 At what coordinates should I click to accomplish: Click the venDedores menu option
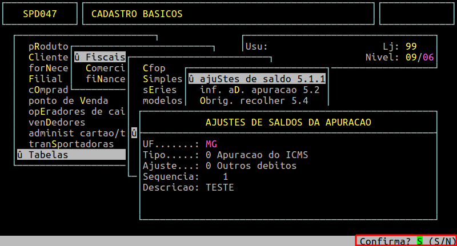tap(57, 122)
